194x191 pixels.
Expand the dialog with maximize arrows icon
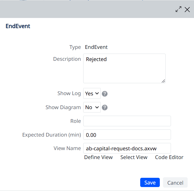click(178, 9)
